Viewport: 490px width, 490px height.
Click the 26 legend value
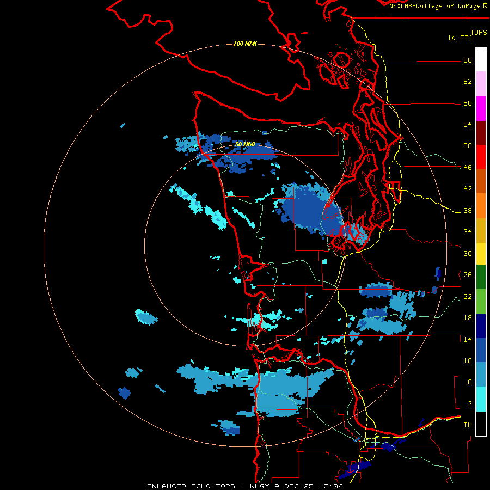pos(468,275)
